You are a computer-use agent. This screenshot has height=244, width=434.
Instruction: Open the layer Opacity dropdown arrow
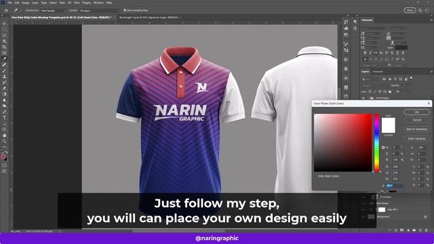[x=410, y=85]
